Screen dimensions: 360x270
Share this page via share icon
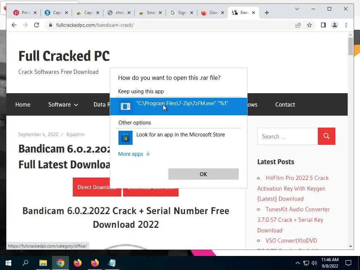[298, 25]
